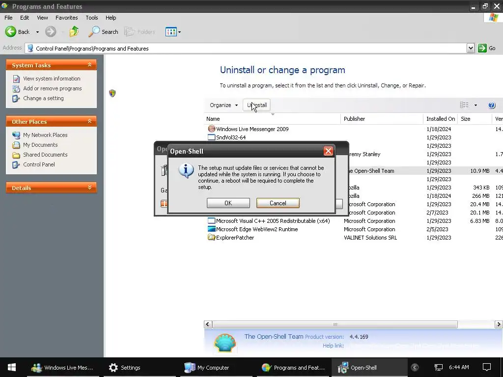Open Views dropdown arrow next to grid icon
The width and height of the screenshot is (503, 377).
[179, 32]
